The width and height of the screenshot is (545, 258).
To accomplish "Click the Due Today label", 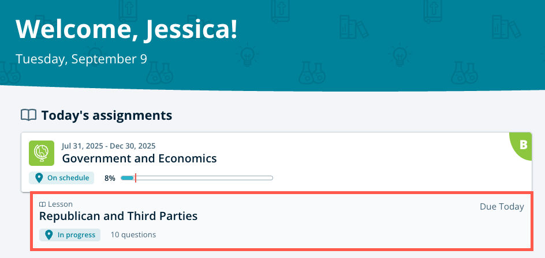I will 502,207.
